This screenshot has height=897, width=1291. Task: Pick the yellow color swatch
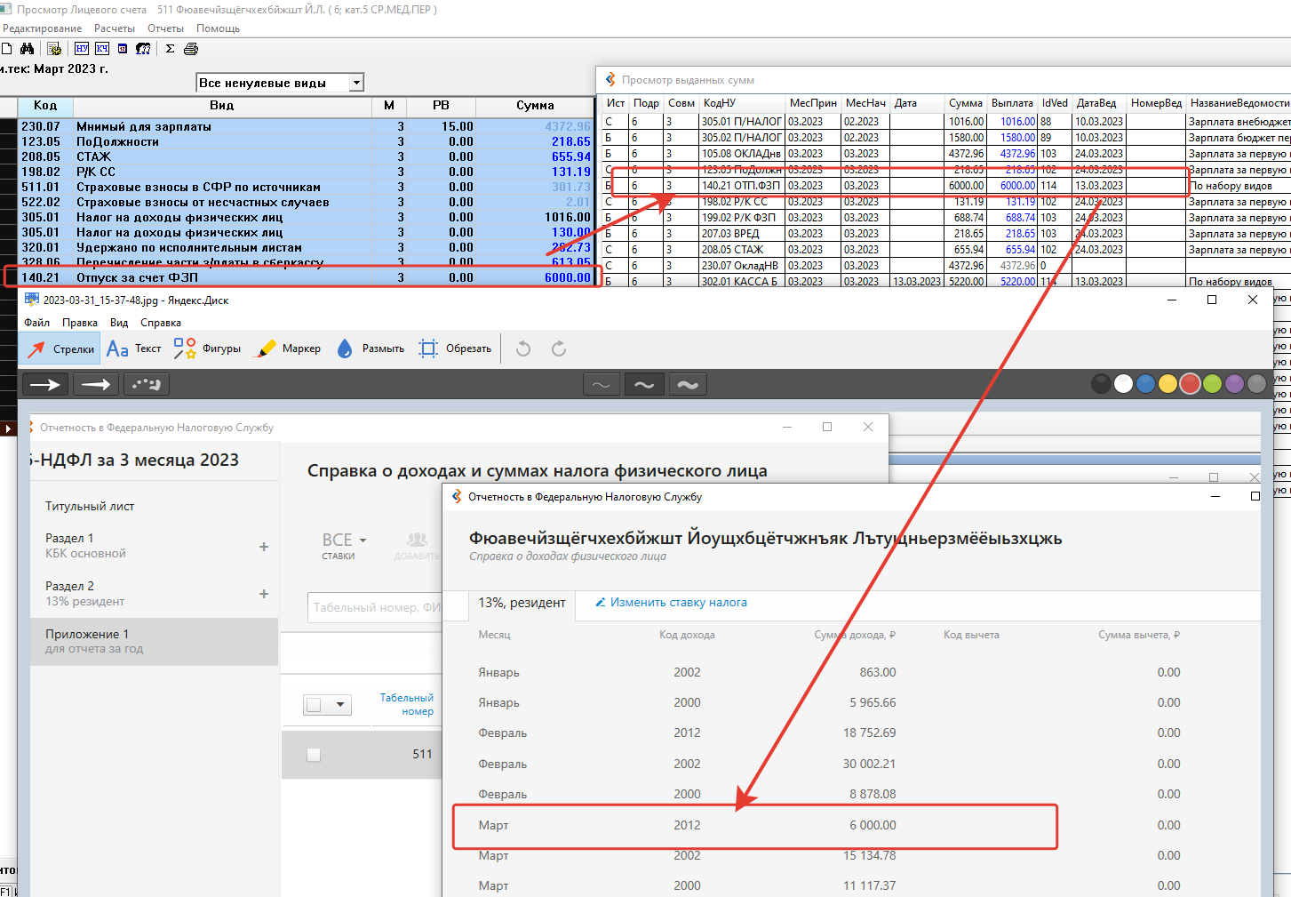1167,384
